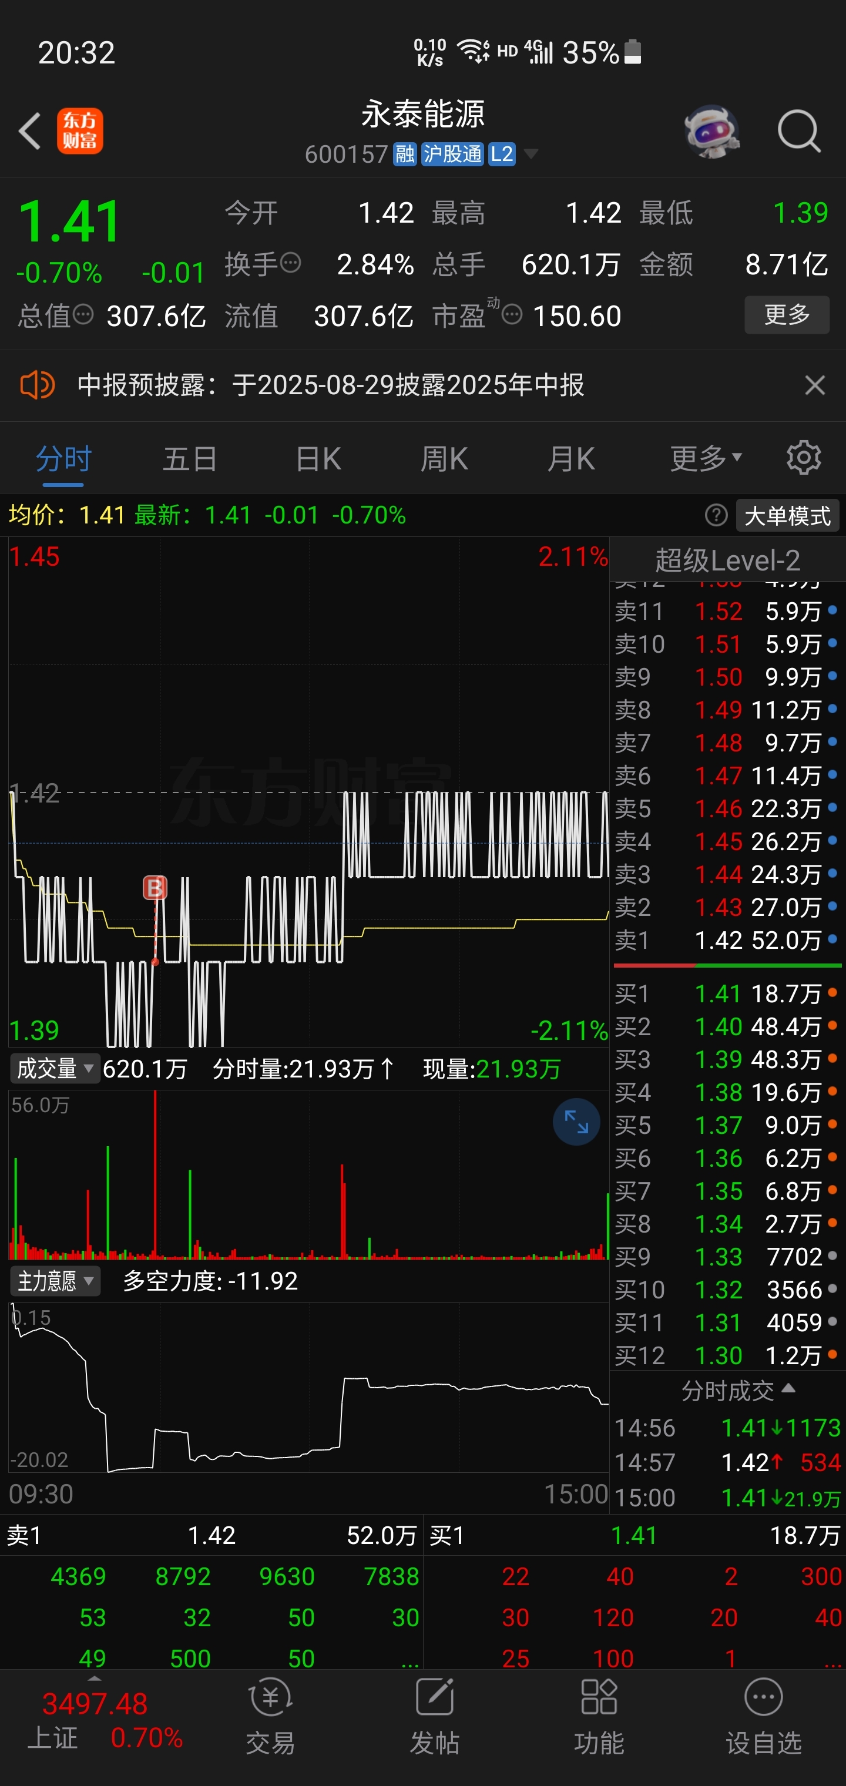Tap sell queue order 9630

tap(286, 1576)
